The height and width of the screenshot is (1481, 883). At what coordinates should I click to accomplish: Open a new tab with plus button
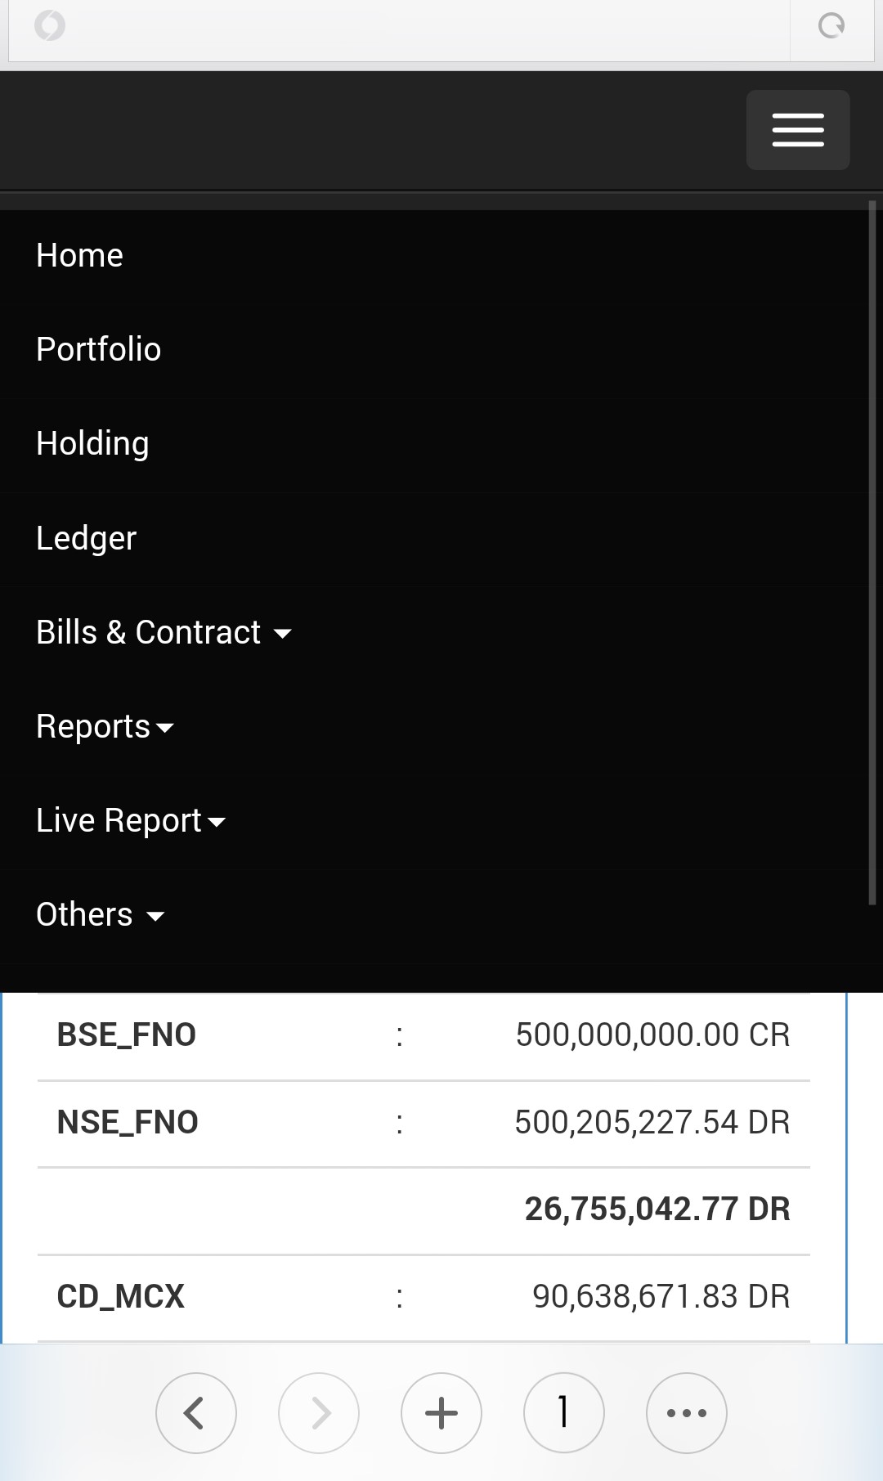point(441,1412)
